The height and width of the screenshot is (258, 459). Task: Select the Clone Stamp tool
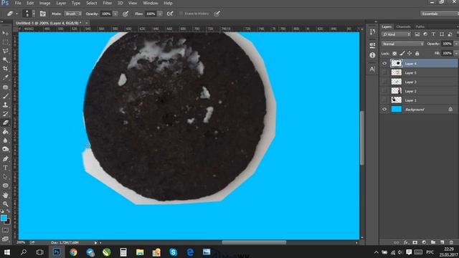[5, 105]
